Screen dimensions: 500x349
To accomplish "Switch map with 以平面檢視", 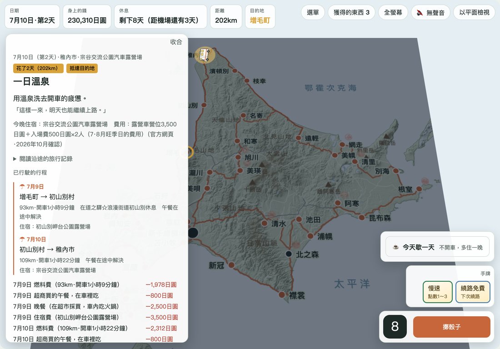I will [474, 13].
